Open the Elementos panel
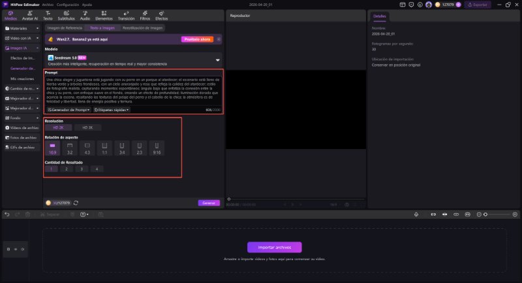 (104, 16)
